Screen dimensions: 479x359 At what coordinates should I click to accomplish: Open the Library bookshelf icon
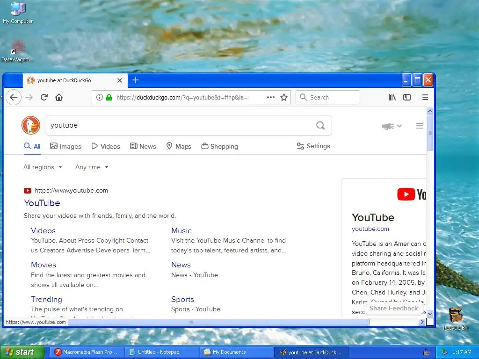[x=392, y=97]
